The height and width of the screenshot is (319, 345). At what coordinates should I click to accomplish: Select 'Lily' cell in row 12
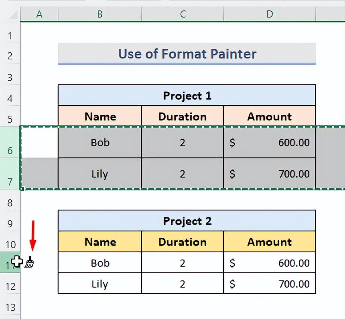pos(100,283)
